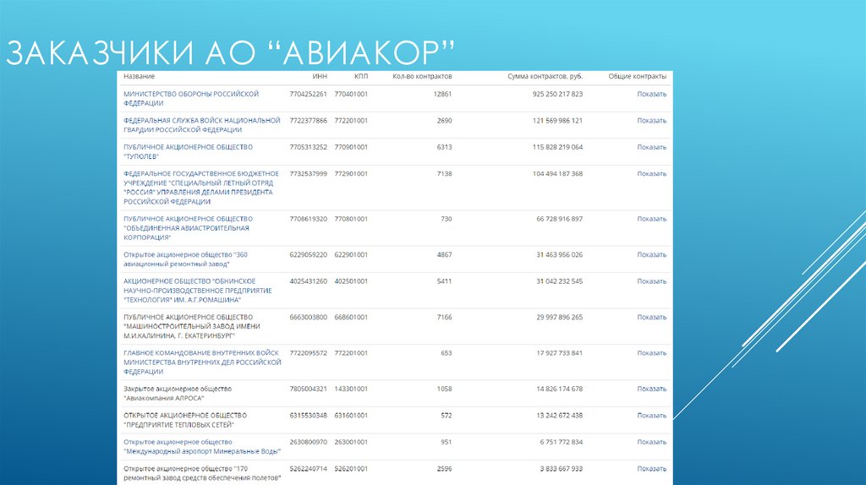
Task: Select КПП value 263001001
Action: coord(351,441)
